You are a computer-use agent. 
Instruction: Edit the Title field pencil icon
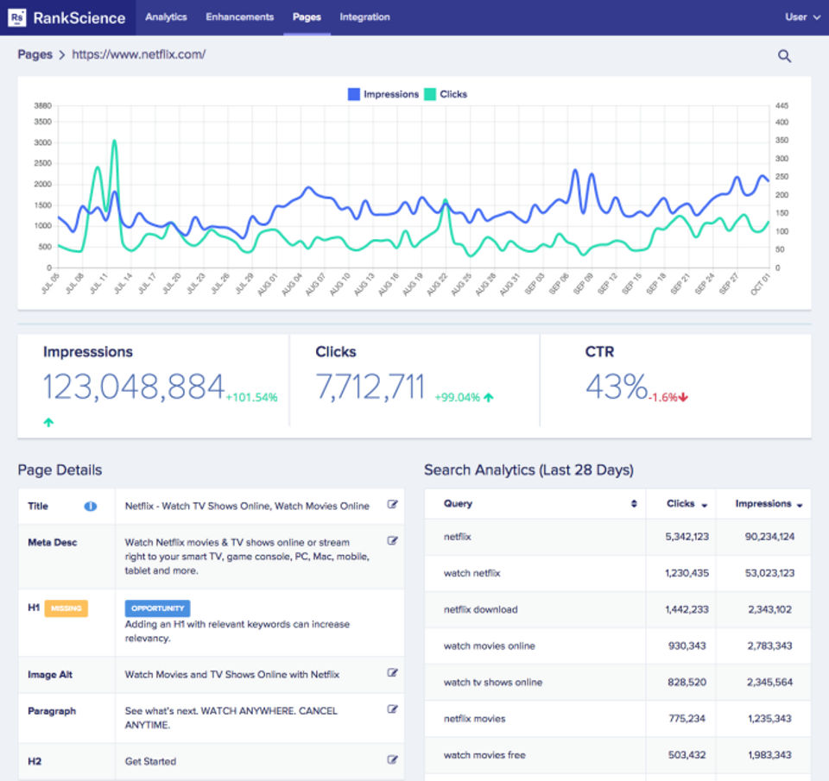click(392, 505)
